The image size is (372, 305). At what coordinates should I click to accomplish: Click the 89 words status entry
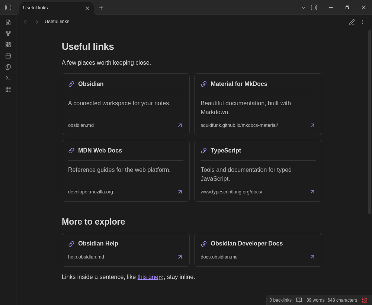click(315, 300)
